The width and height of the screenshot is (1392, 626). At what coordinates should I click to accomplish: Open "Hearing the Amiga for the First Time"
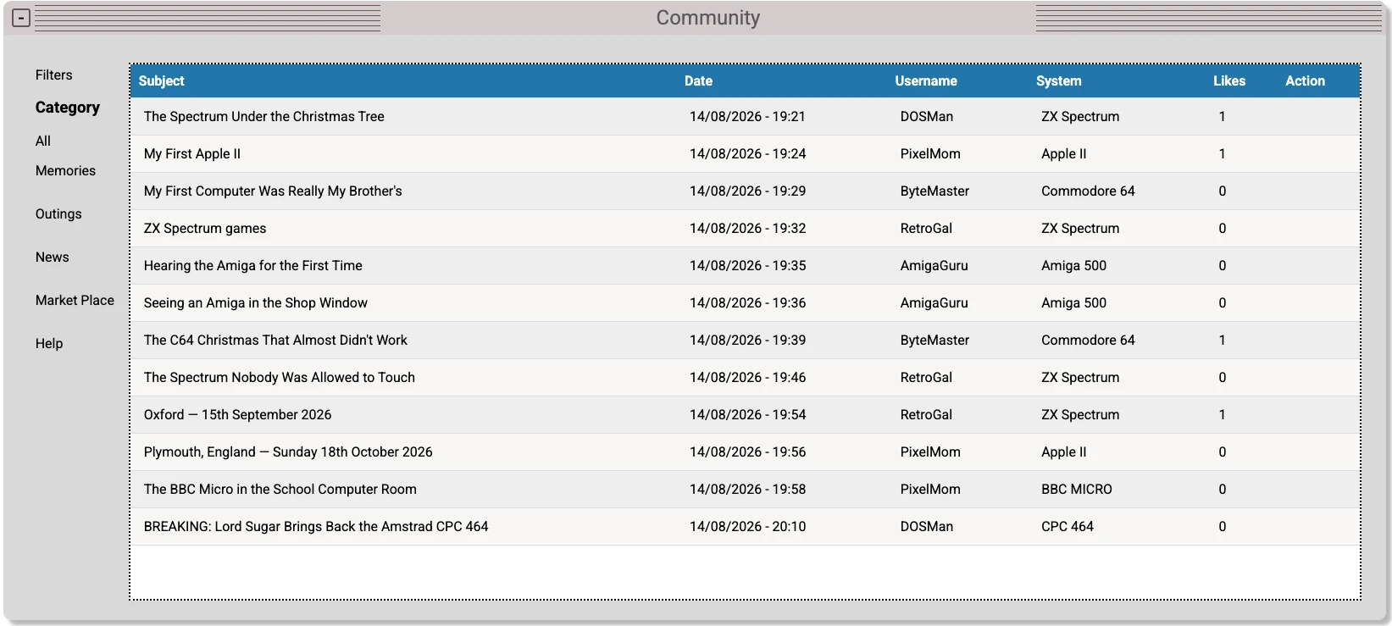click(x=253, y=265)
